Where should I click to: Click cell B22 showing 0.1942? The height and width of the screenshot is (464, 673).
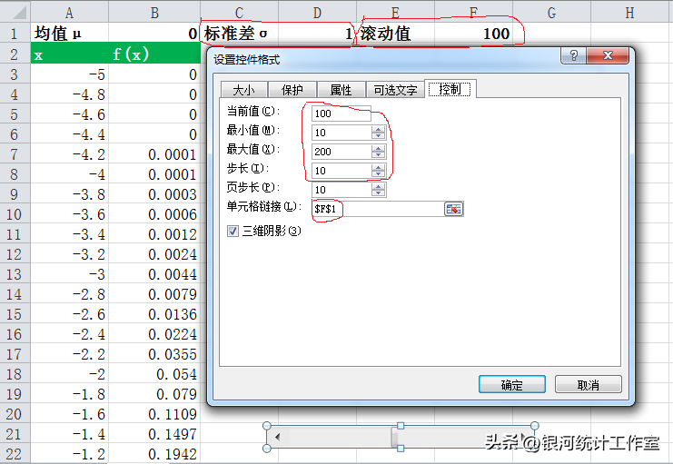click(x=154, y=453)
